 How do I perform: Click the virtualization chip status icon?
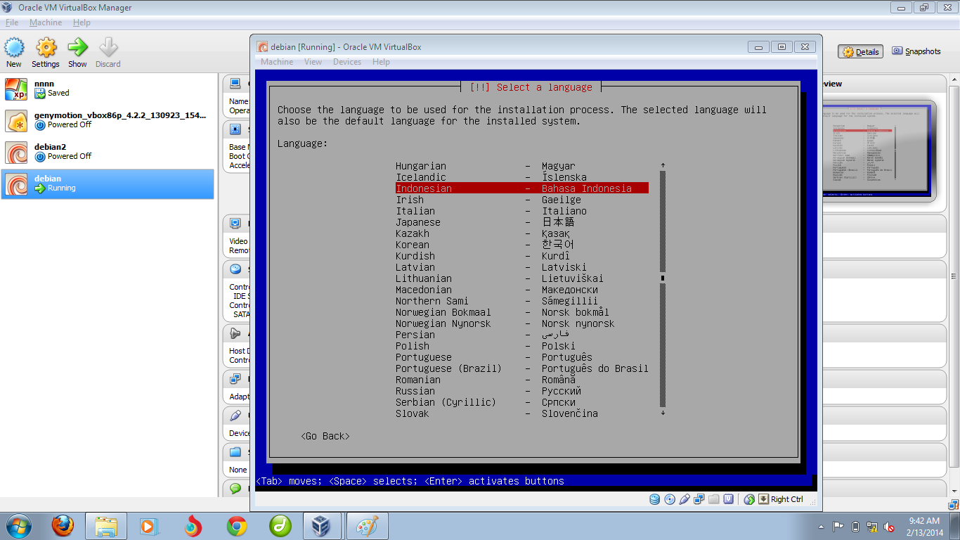click(729, 499)
